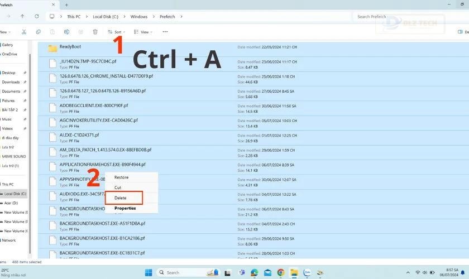This screenshot has height=279, width=469.
Task: Click the Cut scissors icon in toolbar
Action: (x=24, y=32)
